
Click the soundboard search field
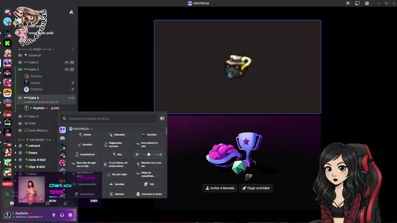tap(109, 119)
